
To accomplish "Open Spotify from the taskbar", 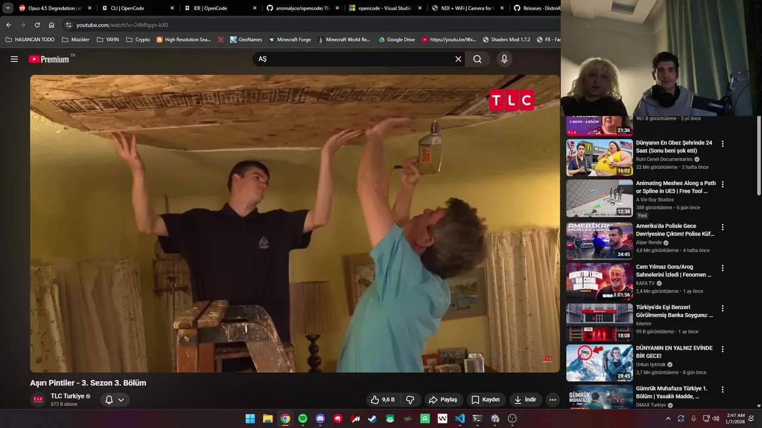I will click(x=302, y=418).
